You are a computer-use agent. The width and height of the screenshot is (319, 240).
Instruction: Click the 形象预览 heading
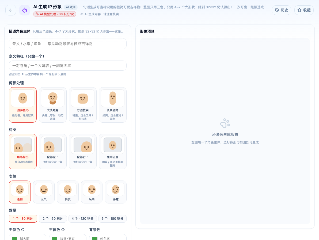pyautogui.click(x=147, y=31)
